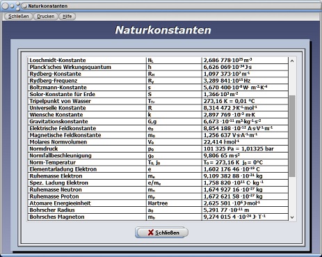Click the Hartree symbol cell
322x257 pixels.
pos(174,203)
